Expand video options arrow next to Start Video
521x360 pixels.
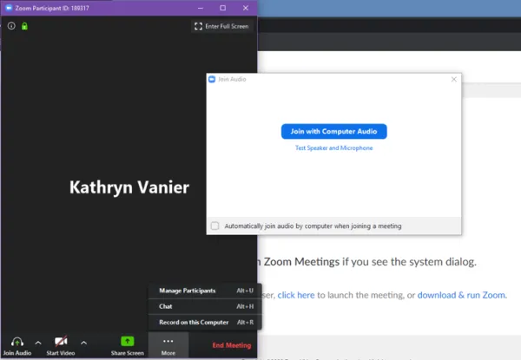coord(83,343)
